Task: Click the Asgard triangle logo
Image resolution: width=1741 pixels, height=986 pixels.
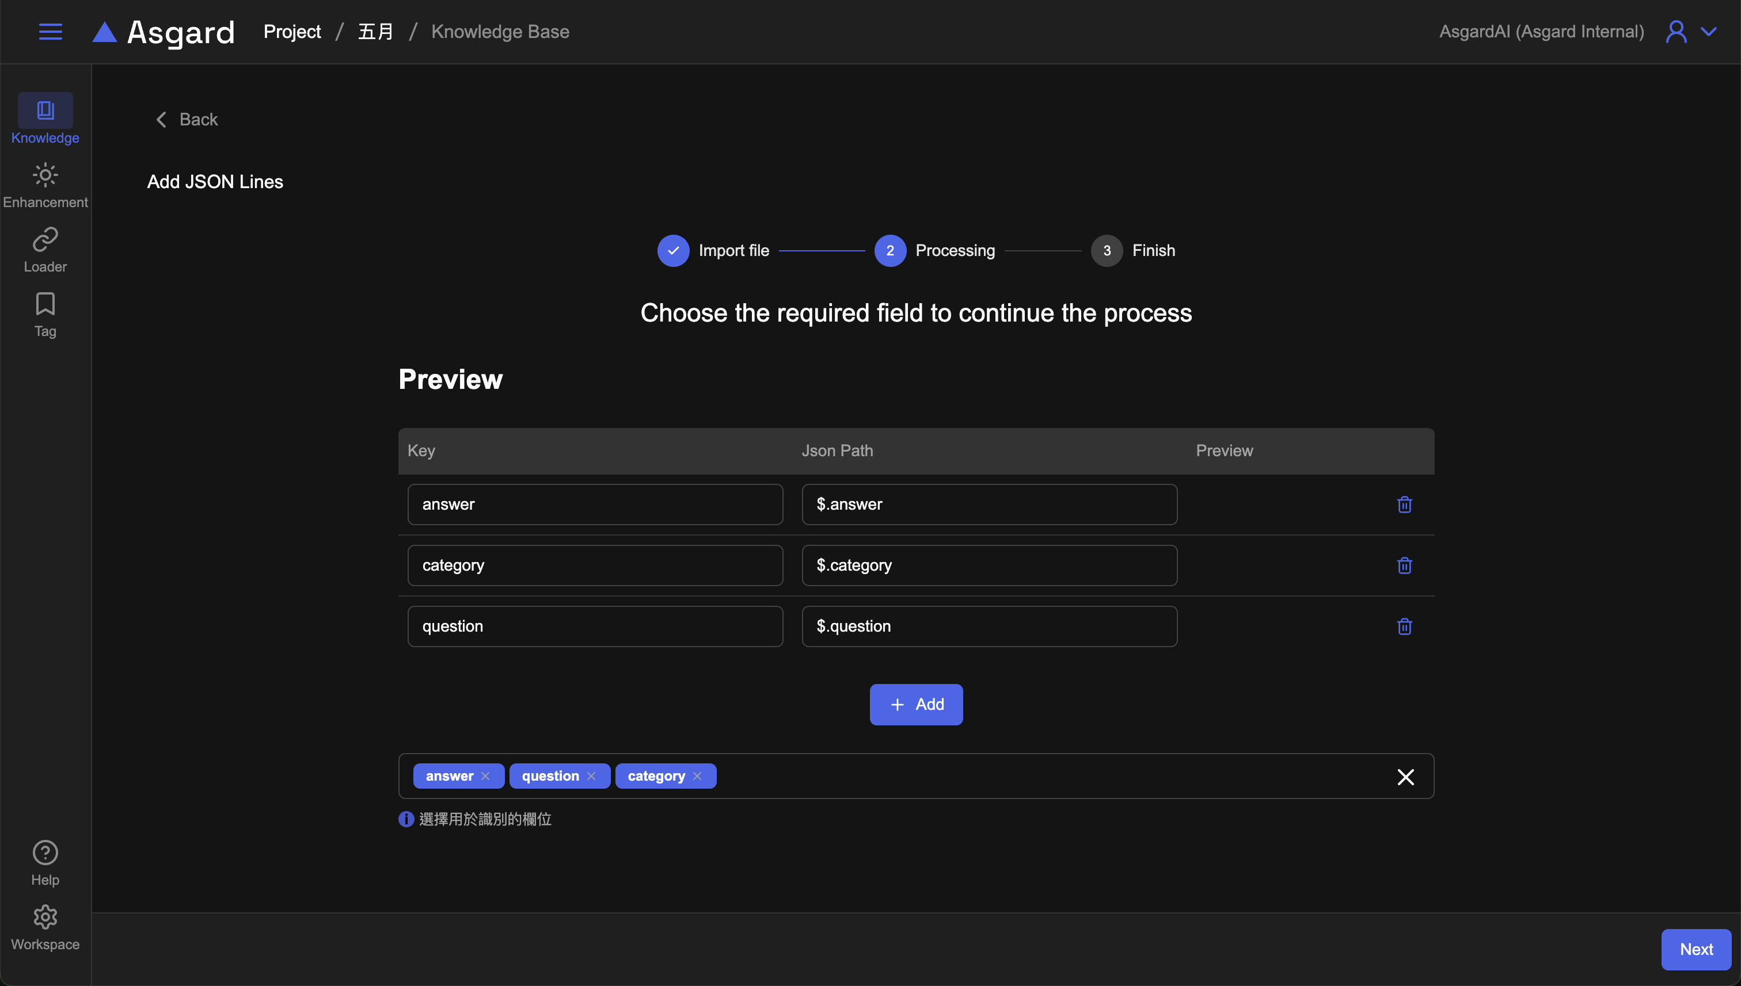Action: click(x=104, y=32)
